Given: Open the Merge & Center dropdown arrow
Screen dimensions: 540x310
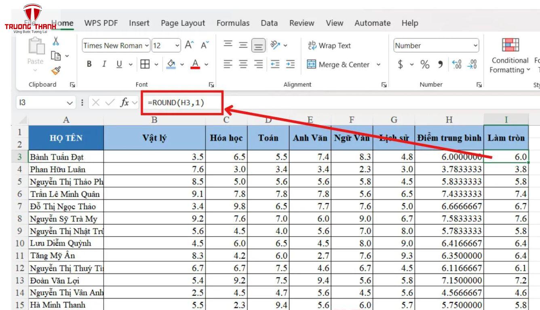Looking at the screenshot, I should [379, 64].
